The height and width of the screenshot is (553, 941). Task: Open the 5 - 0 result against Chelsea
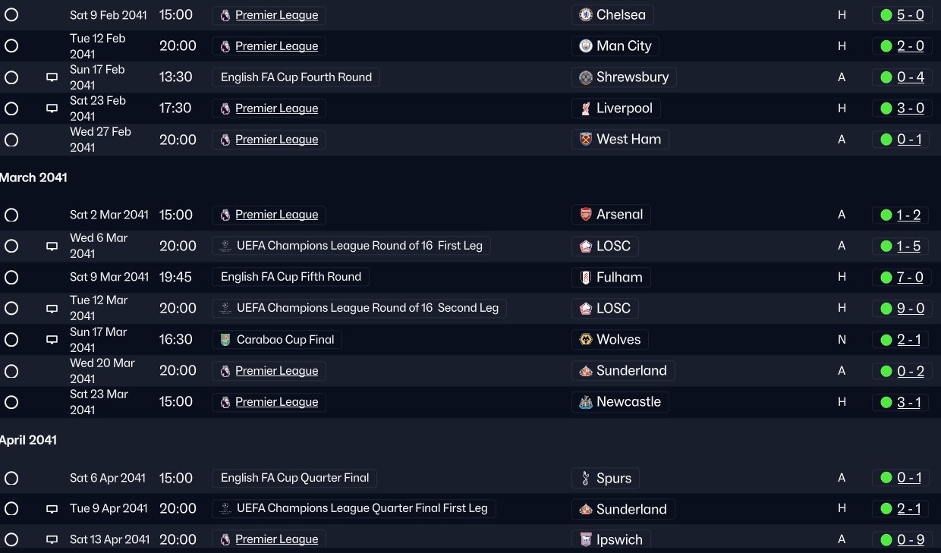(x=910, y=15)
